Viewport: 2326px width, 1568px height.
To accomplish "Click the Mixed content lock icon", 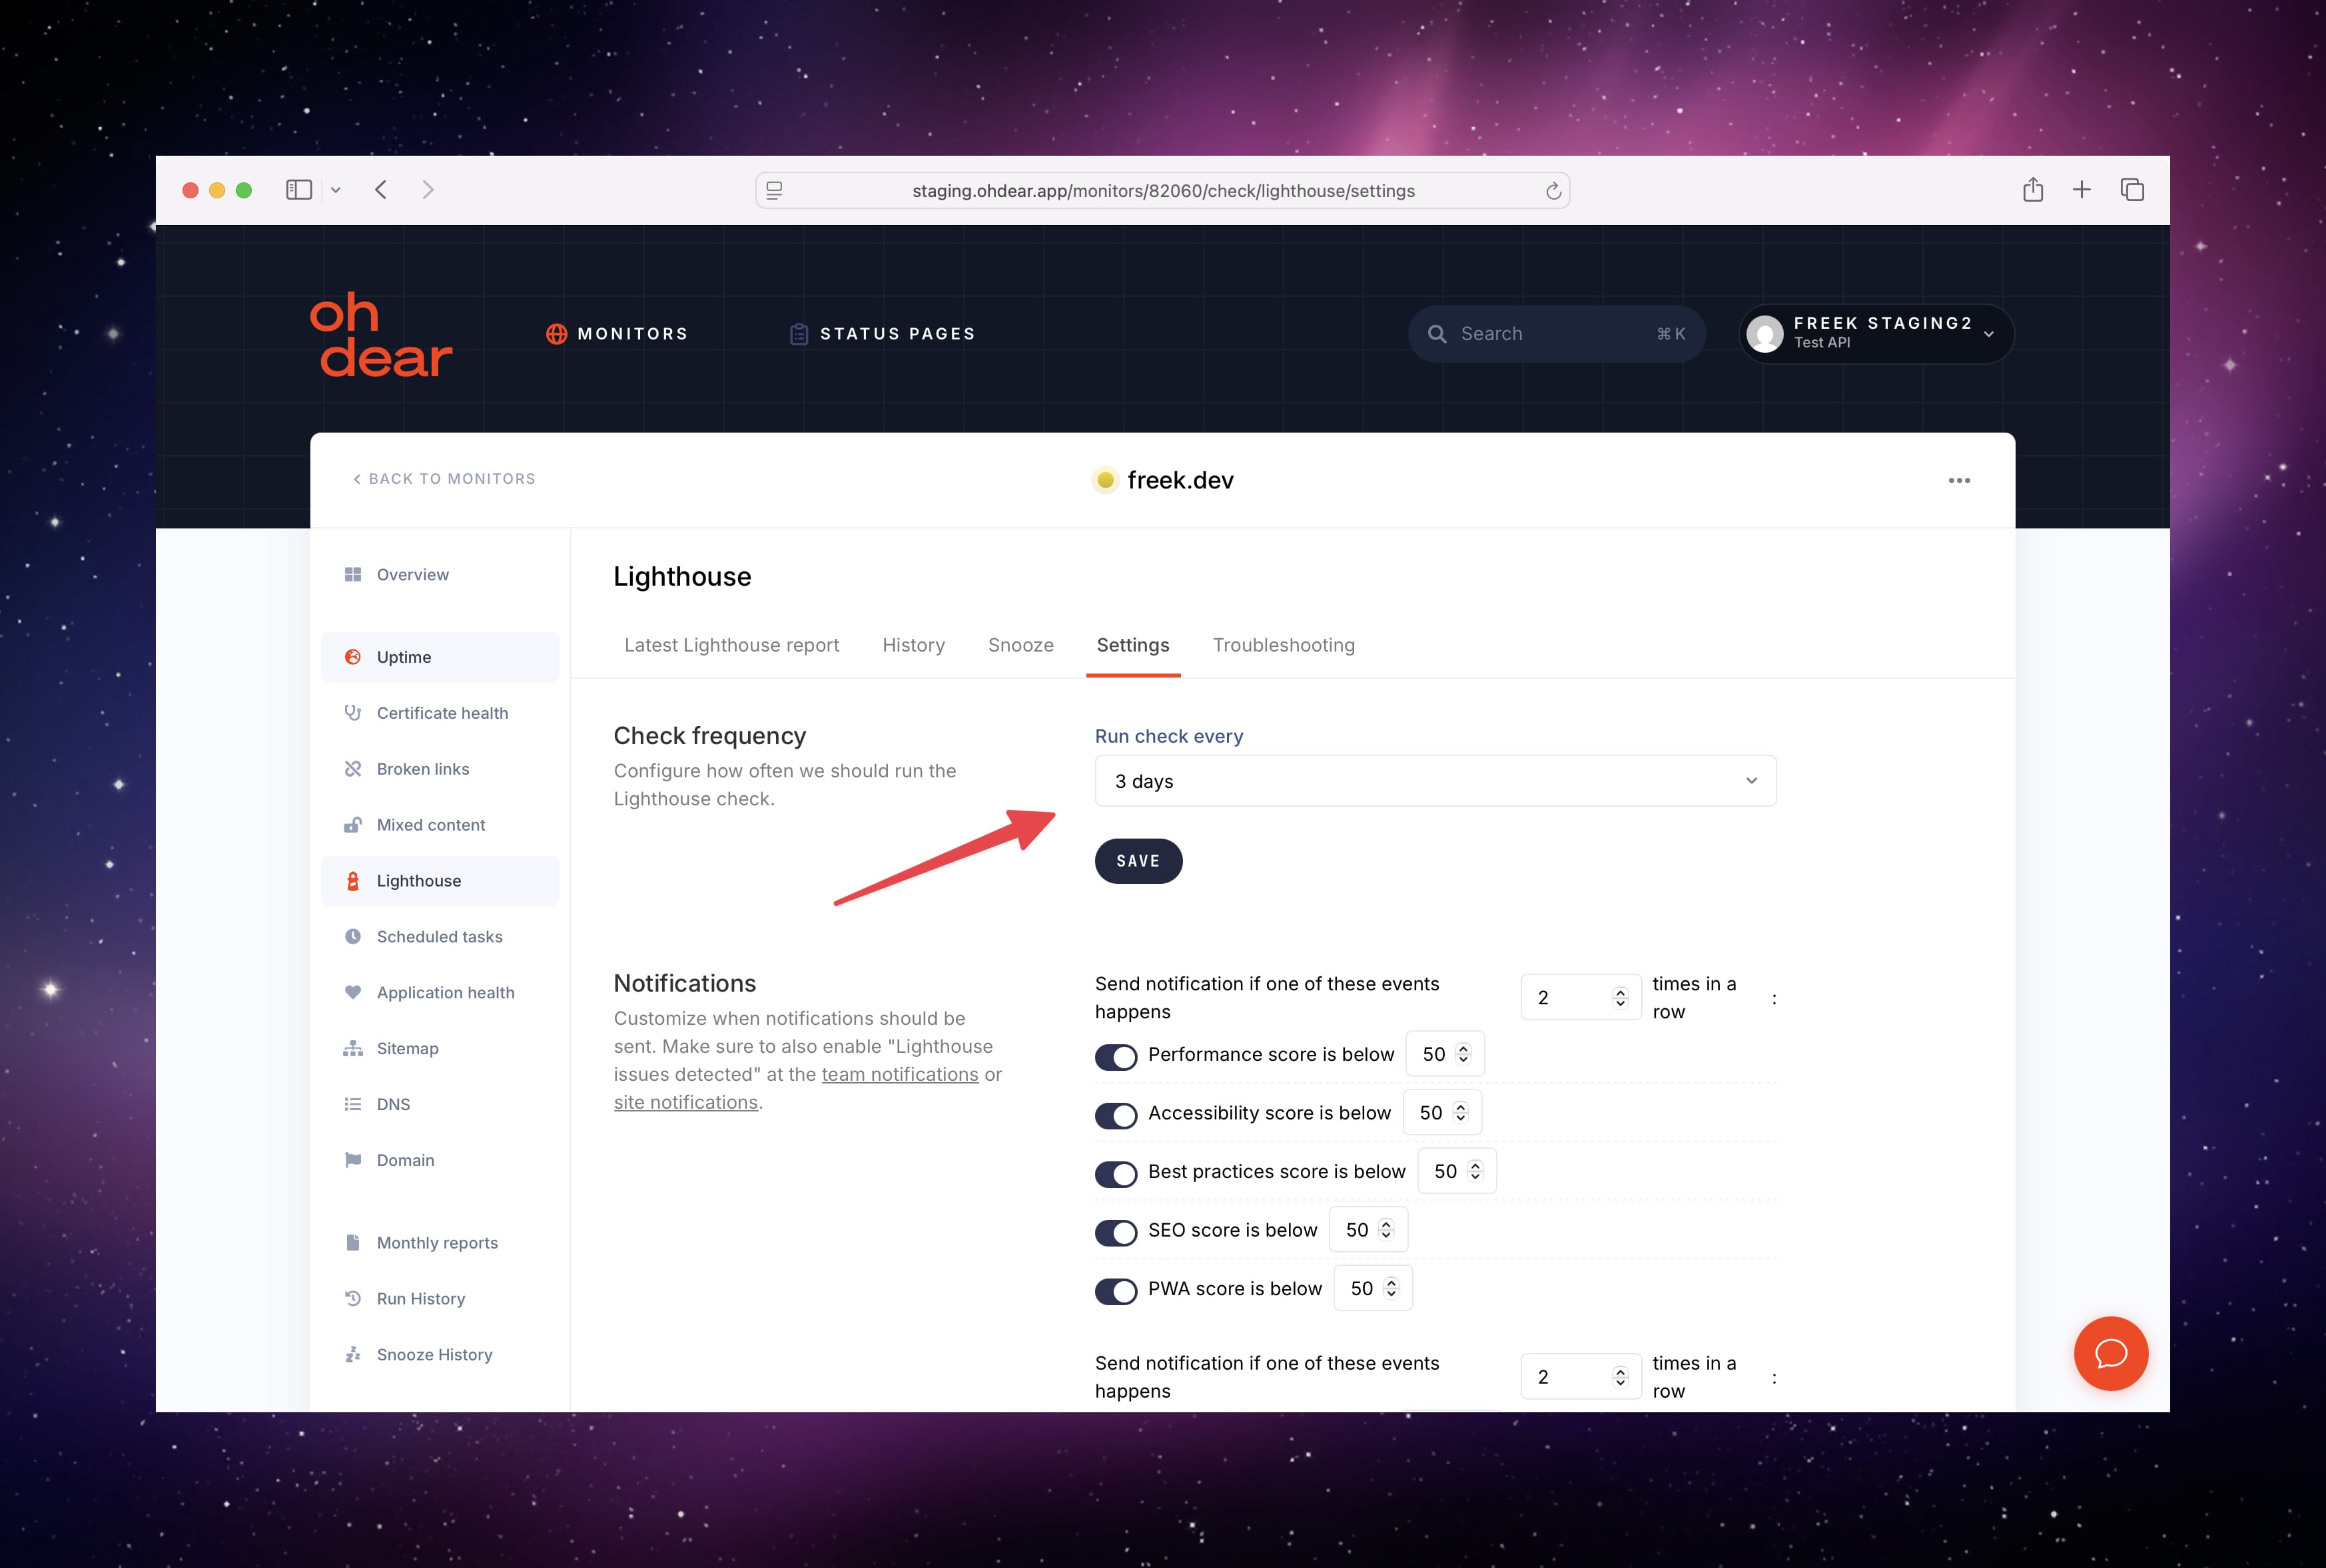I will click(352, 825).
